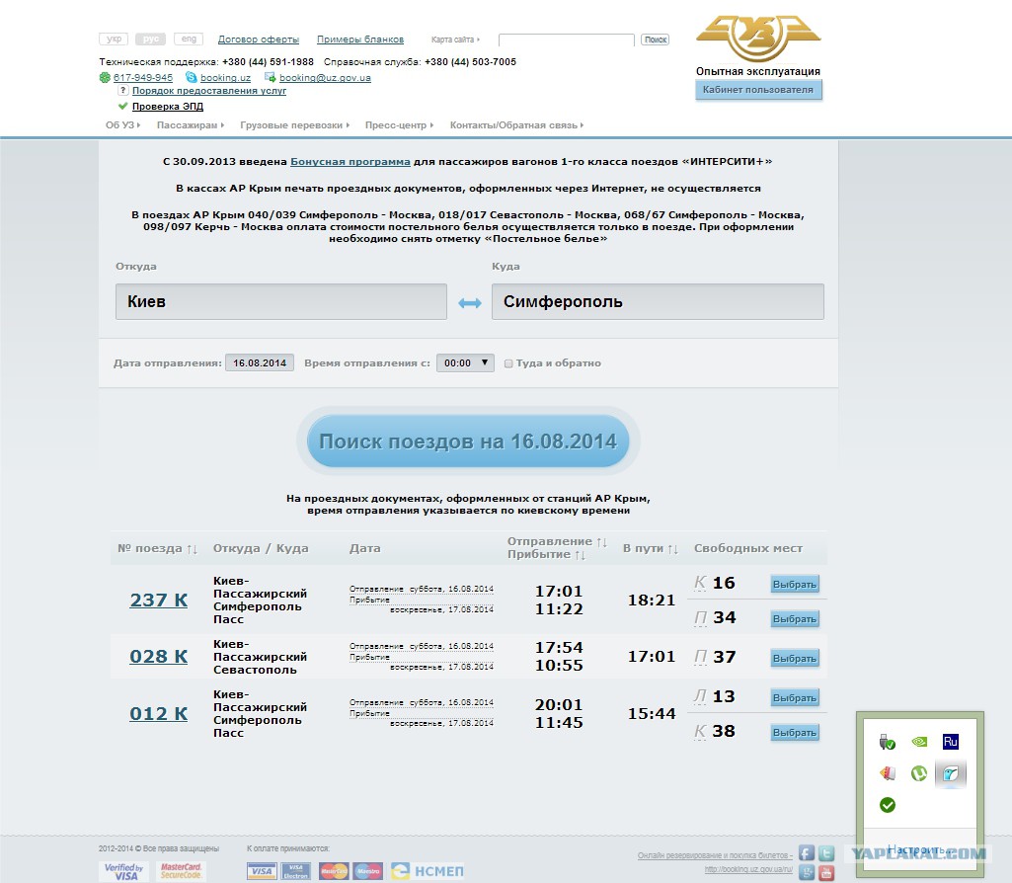
Task: Expand the Карта сайта dropdown
Action: 455,40
